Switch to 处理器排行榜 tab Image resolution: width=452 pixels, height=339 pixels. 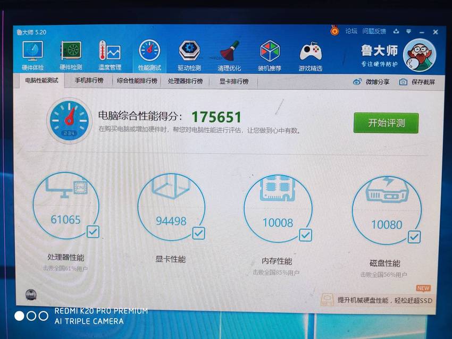coord(186,81)
